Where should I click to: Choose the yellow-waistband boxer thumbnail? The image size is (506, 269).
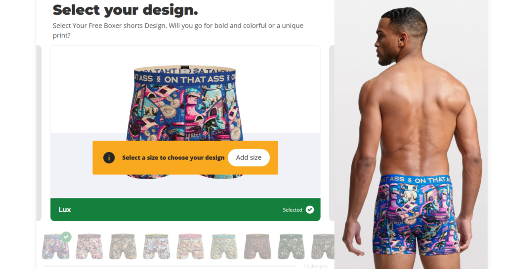(157, 246)
